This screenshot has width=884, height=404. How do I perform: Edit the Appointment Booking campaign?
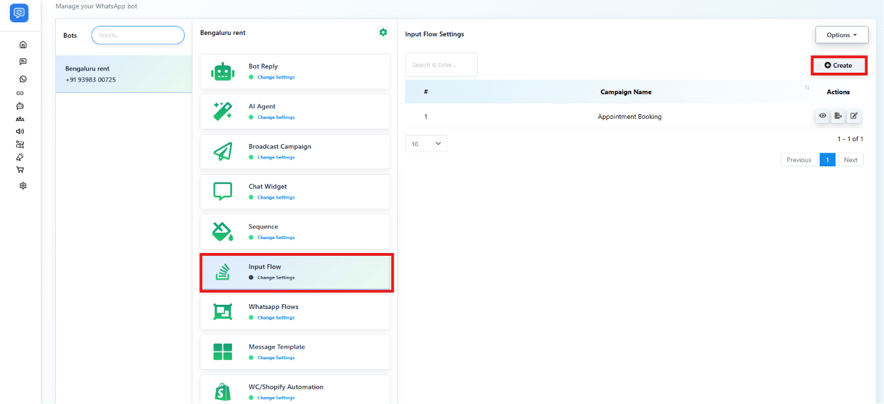point(853,116)
